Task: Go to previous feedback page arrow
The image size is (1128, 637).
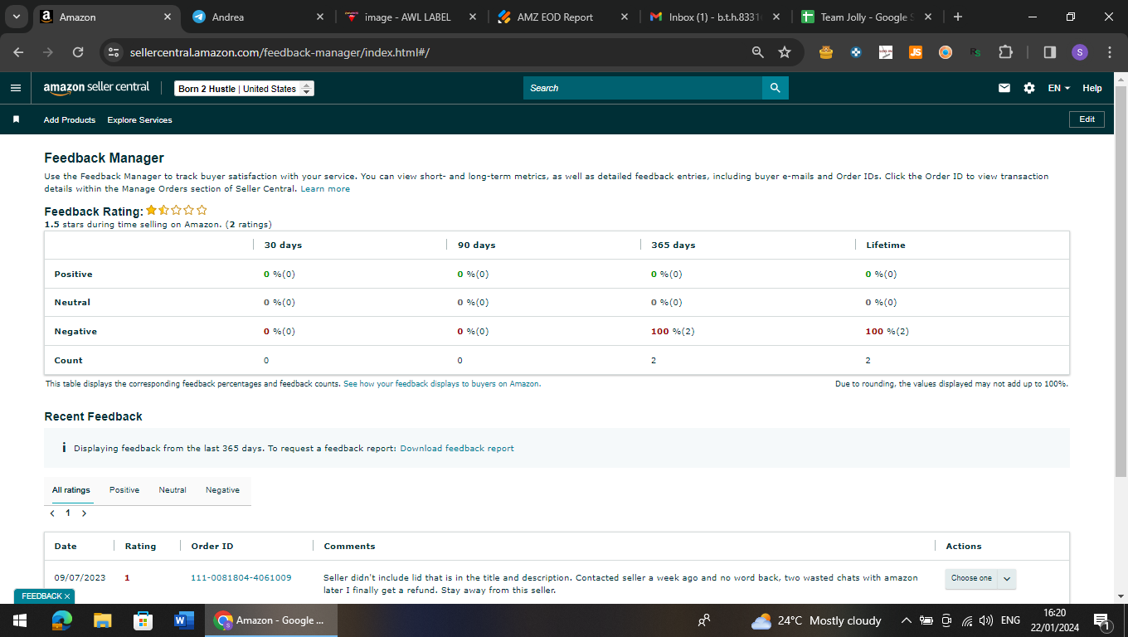Action: click(x=52, y=513)
